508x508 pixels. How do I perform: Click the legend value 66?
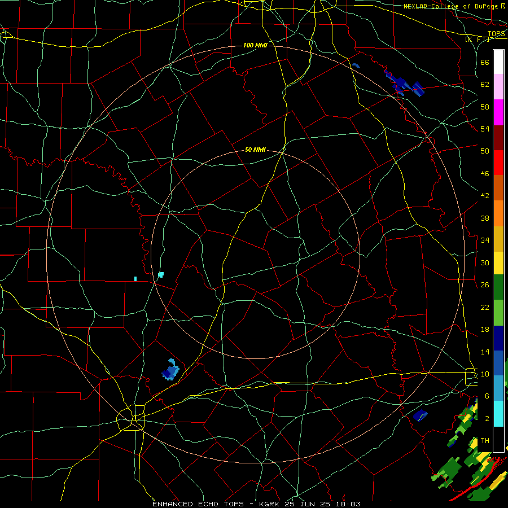[x=485, y=62]
